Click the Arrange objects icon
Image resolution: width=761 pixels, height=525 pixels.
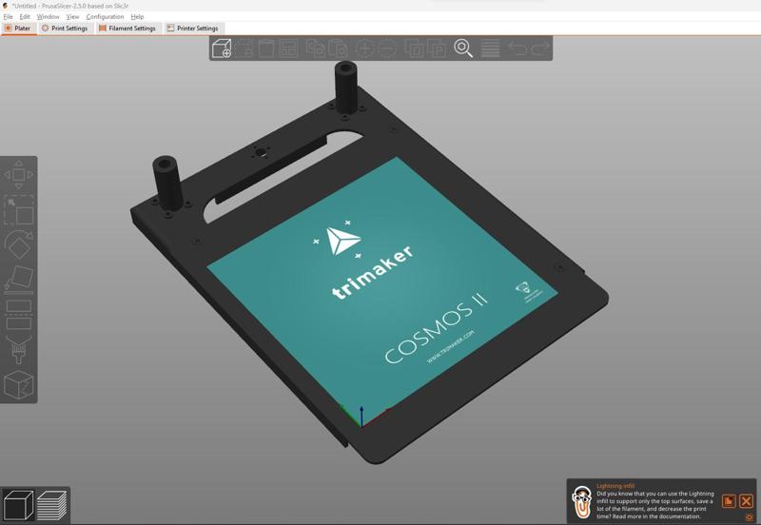coord(288,49)
